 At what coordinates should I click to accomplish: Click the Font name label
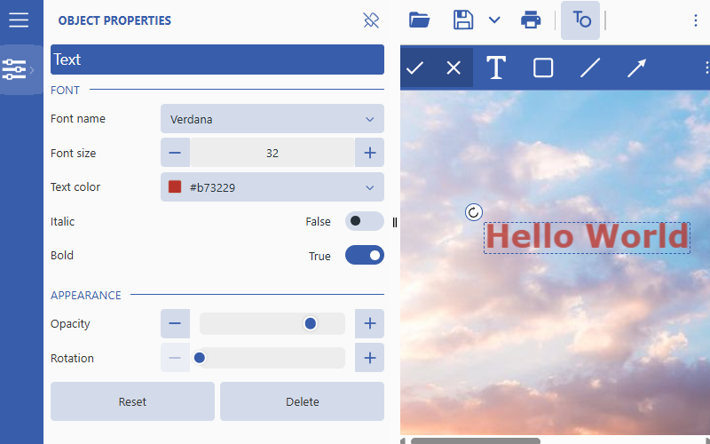(78, 119)
